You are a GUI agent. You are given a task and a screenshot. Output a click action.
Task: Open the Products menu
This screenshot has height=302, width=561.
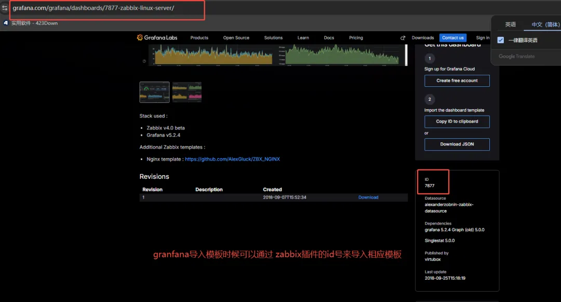tap(199, 37)
